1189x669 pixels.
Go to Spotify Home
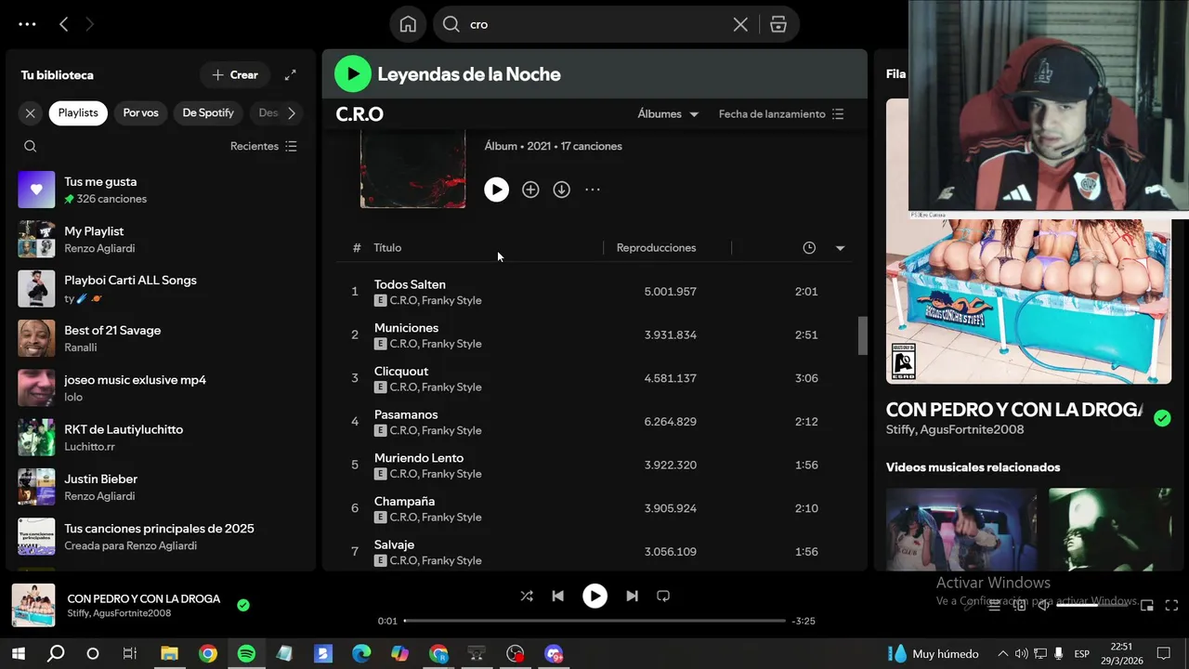click(408, 24)
